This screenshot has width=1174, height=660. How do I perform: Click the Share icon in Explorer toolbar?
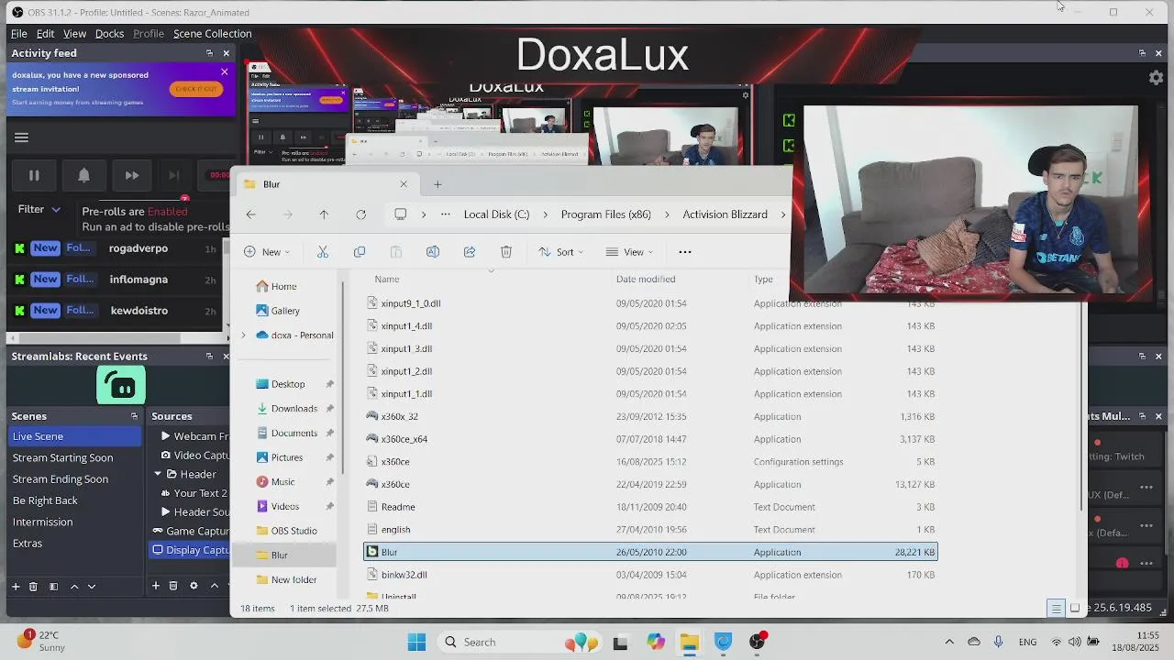coord(470,252)
